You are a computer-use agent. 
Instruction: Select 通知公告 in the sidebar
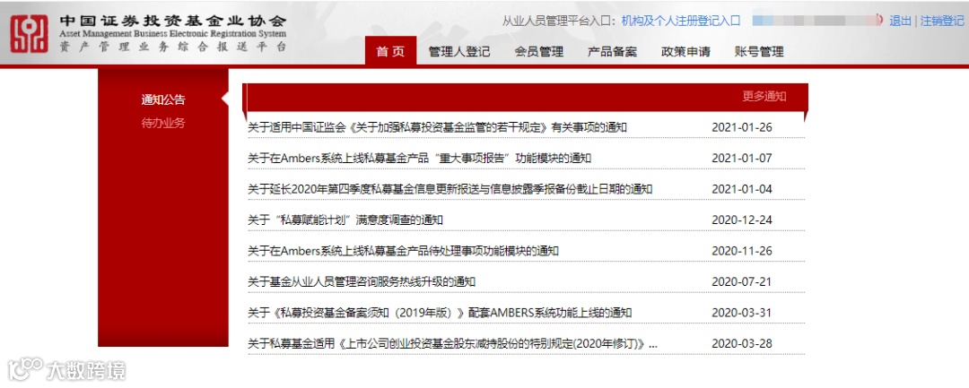pos(163,100)
